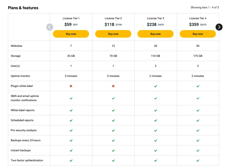Click the Showing tiers 1 - 4 of 5 text

coord(205,8)
